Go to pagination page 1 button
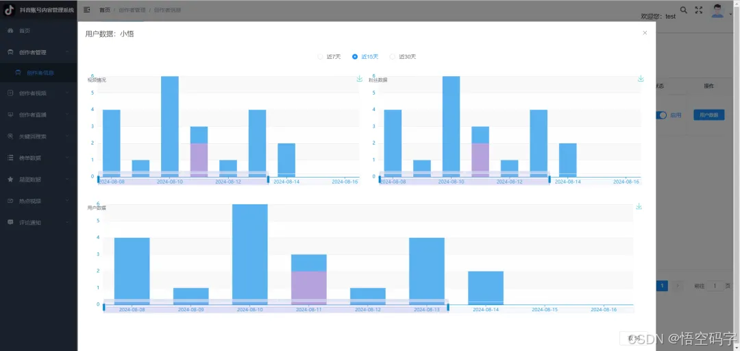This screenshot has height=351, width=740. (x=663, y=286)
